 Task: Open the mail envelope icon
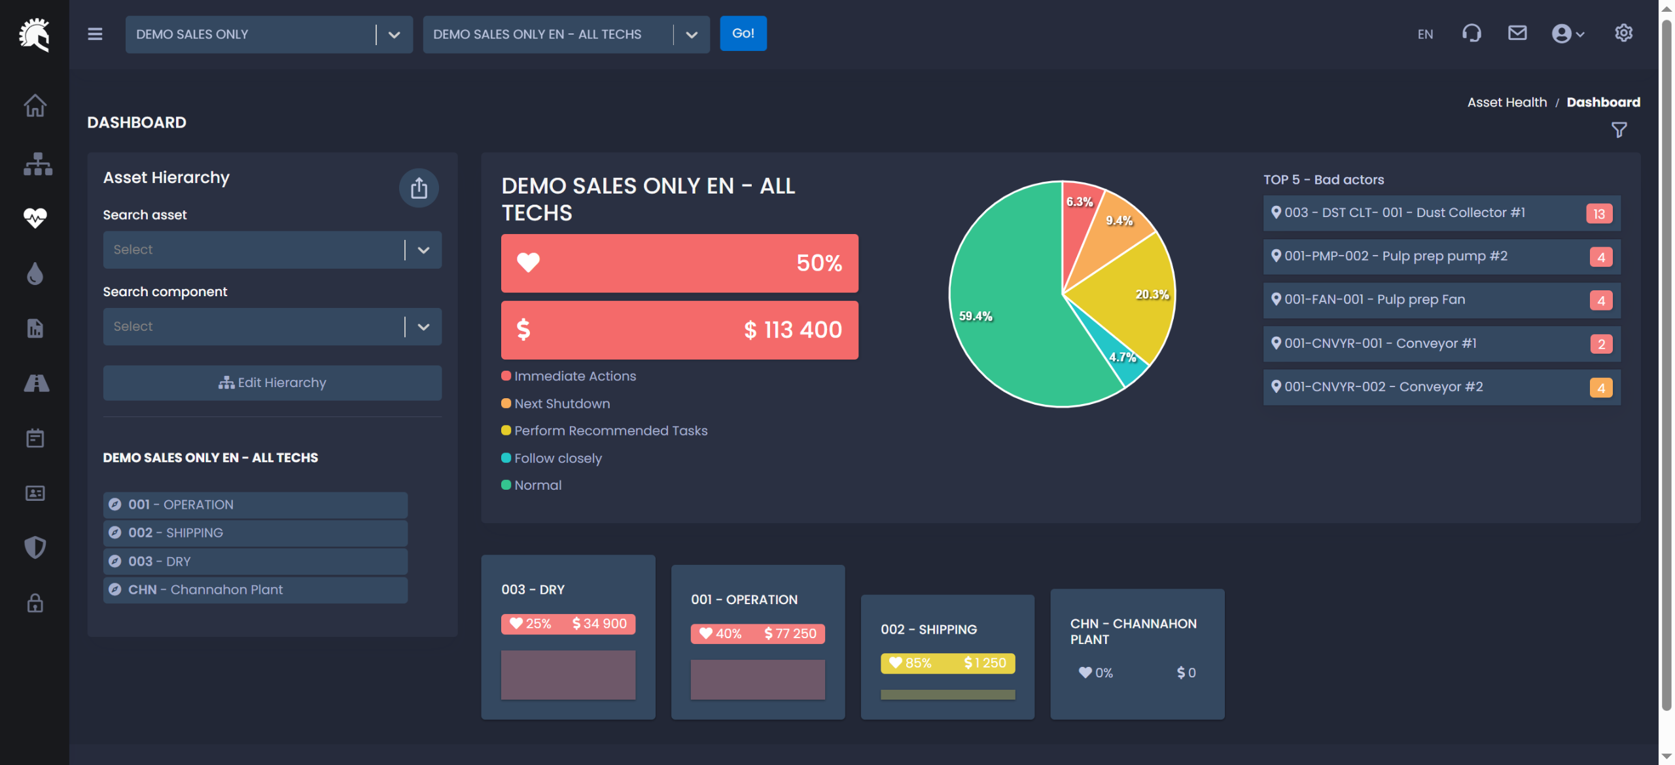(x=1517, y=33)
